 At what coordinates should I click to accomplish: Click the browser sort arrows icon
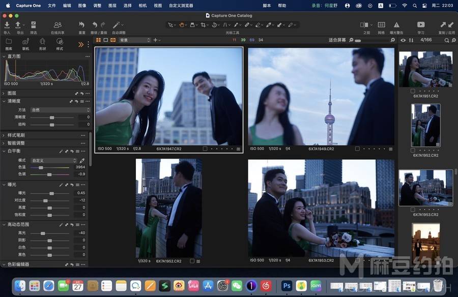(411, 40)
